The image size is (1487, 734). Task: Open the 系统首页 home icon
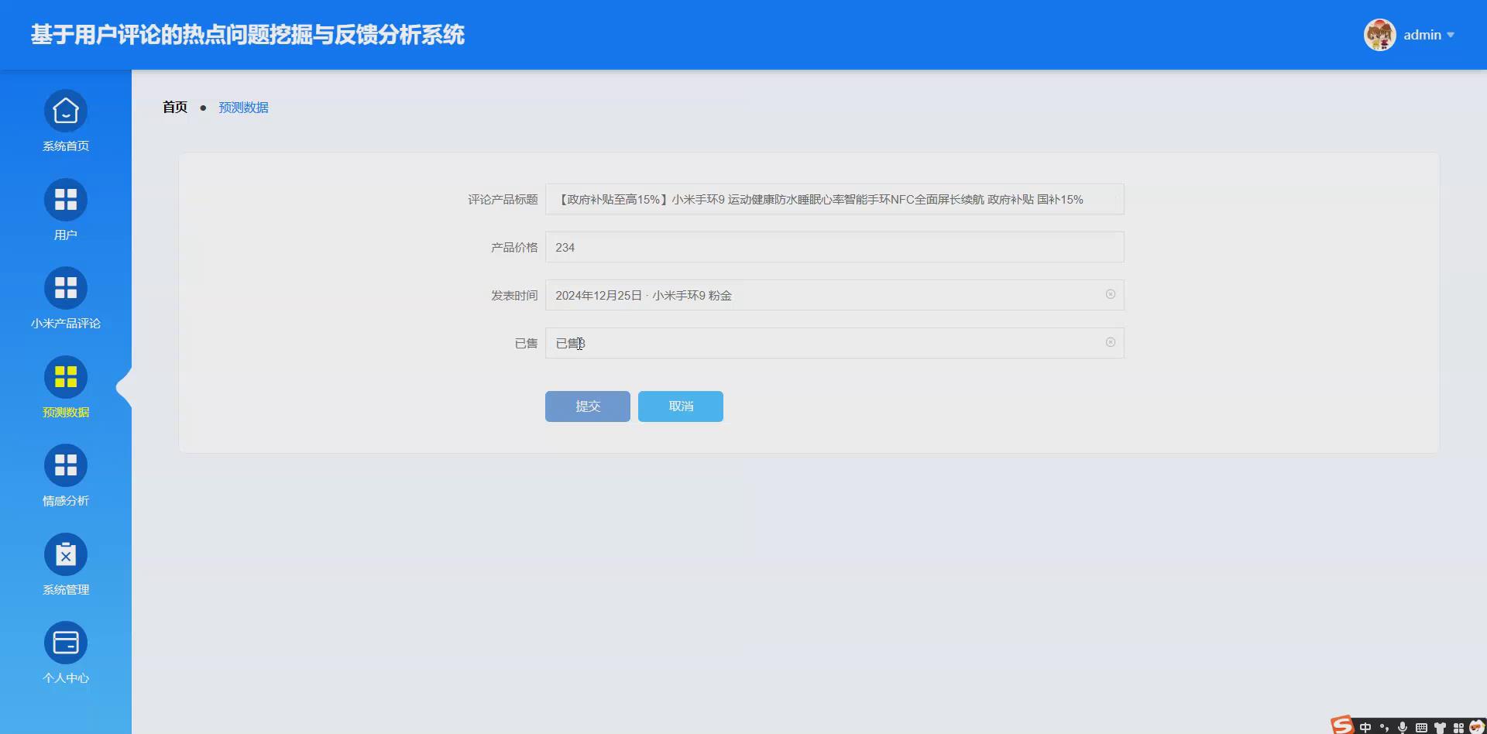pyautogui.click(x=66, y=111)
